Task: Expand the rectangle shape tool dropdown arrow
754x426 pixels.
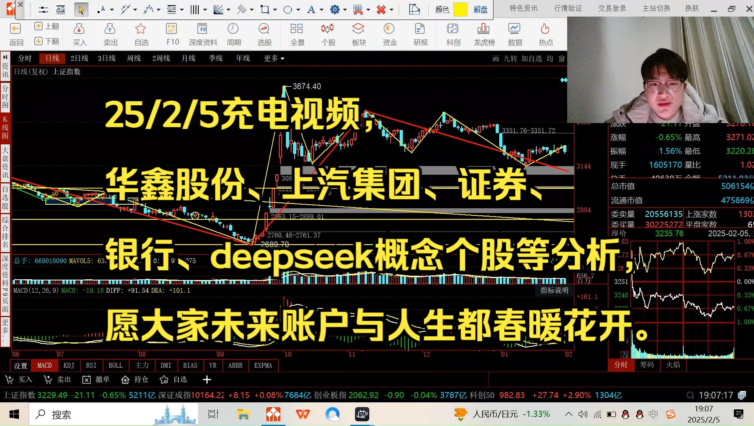Action: pos(275,10)
